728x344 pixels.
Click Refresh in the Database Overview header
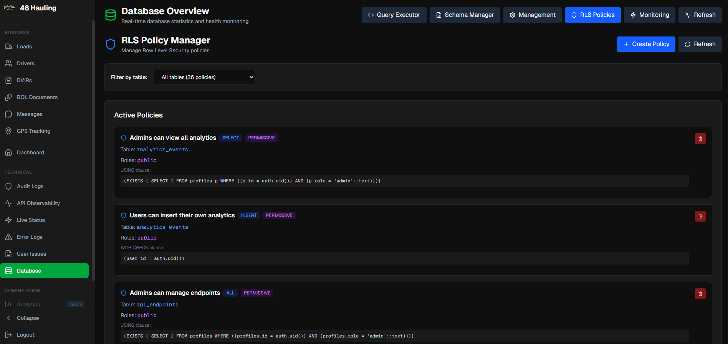(700, 15)
